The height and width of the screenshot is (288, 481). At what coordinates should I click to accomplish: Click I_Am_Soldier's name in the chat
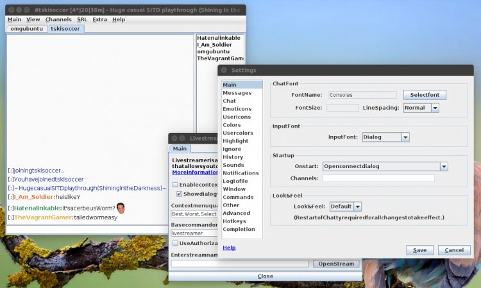pyautogui.click(x=35, y=197)
